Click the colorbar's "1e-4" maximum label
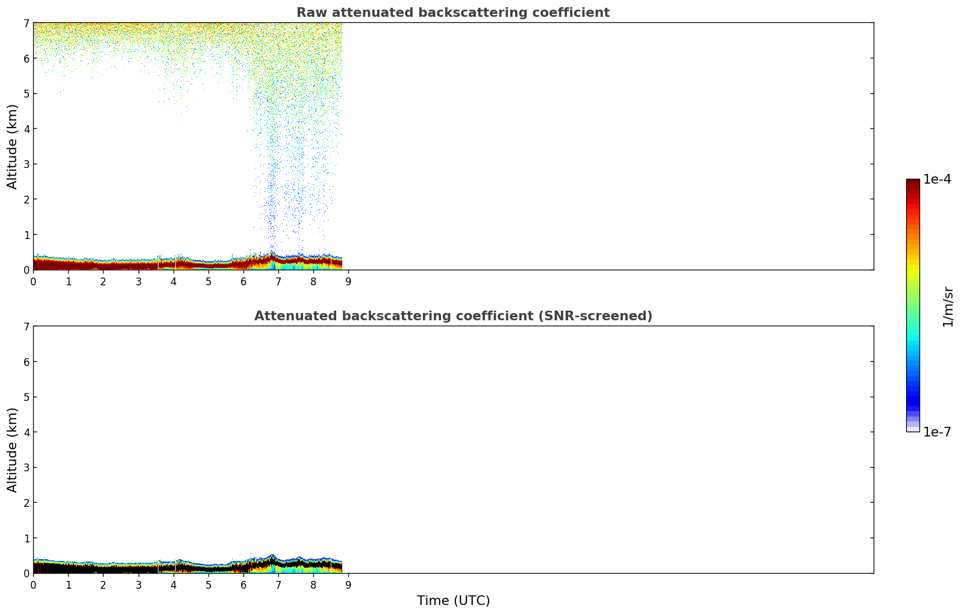Viewport: 961px width, 614px height. pos(937,179)
